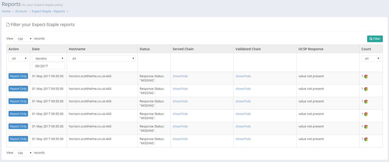The image size is (389, 162).
Task: Toggle Served Chain show/hide in fifth row
Action: (180, 126)
